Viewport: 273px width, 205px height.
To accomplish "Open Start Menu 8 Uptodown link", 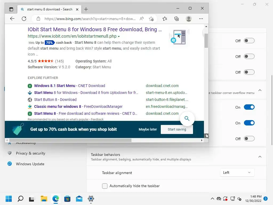I will click(x=86, y=93).
